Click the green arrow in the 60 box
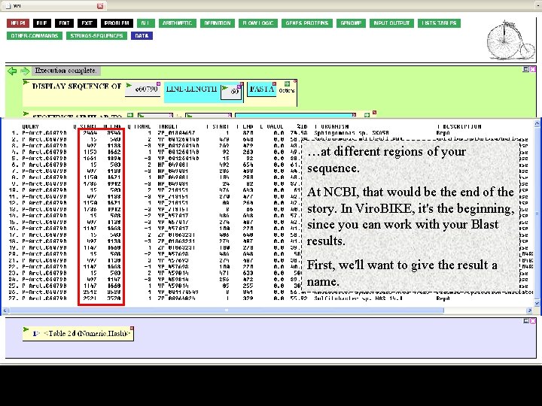The width and height of the screenshot is (542, 406). coord(225,88)
